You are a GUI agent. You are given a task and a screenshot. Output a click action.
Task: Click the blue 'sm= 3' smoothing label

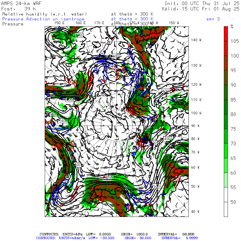(213, 19)
